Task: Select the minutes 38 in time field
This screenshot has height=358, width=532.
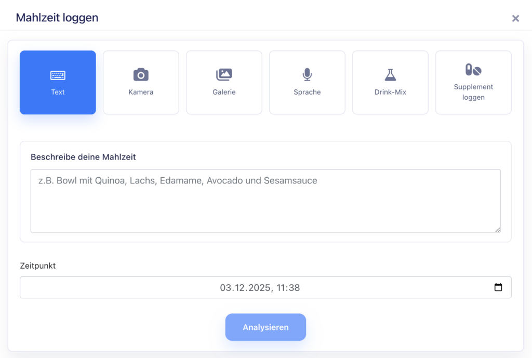Action: pyautogui.click(x=294, y=288)
